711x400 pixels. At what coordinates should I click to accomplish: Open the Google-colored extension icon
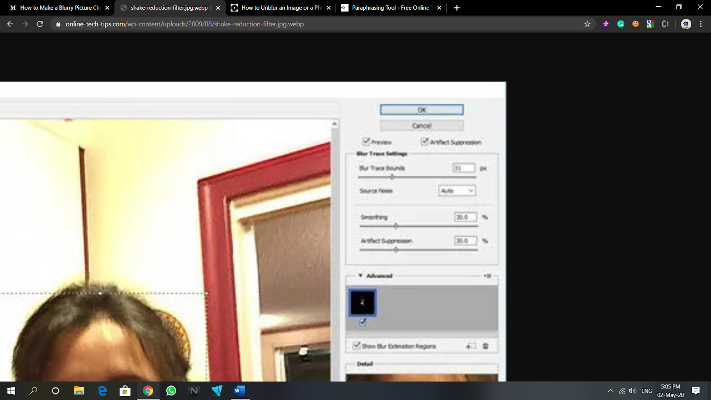650,24
